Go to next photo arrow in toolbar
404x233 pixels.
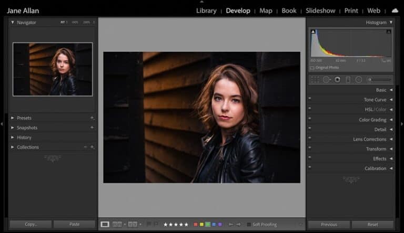[238, 225]
